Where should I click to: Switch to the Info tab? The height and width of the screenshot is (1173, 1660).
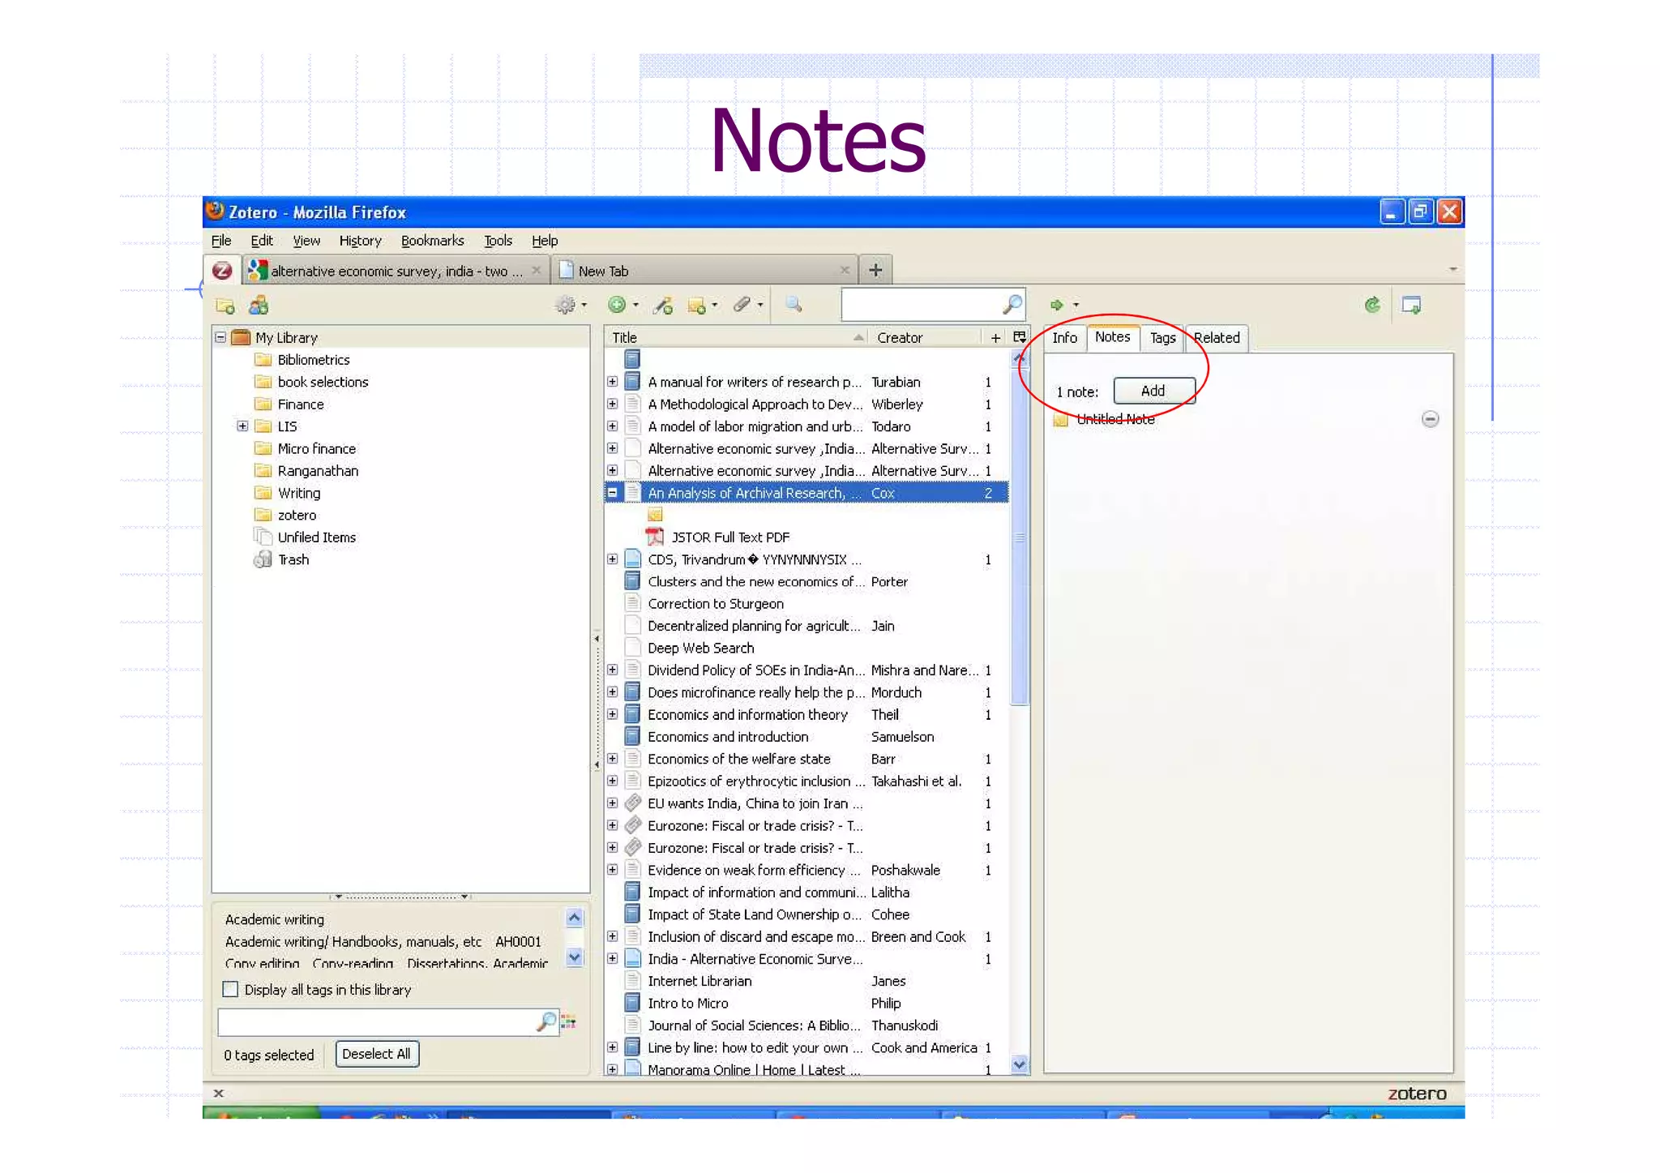(x=1064, y=338)
